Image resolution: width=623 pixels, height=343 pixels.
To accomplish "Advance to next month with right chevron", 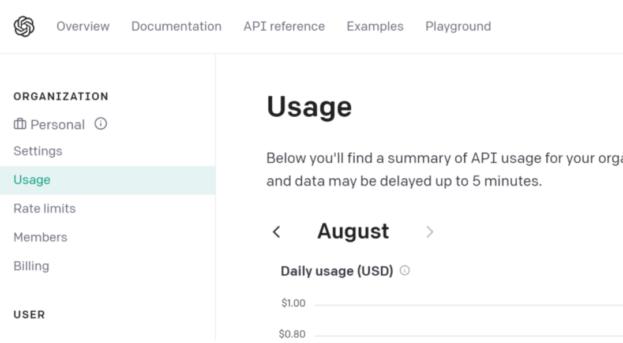I will point(429,232).
